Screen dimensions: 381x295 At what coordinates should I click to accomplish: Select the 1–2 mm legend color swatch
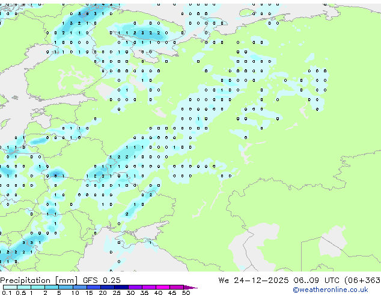[x=38, y=287]
